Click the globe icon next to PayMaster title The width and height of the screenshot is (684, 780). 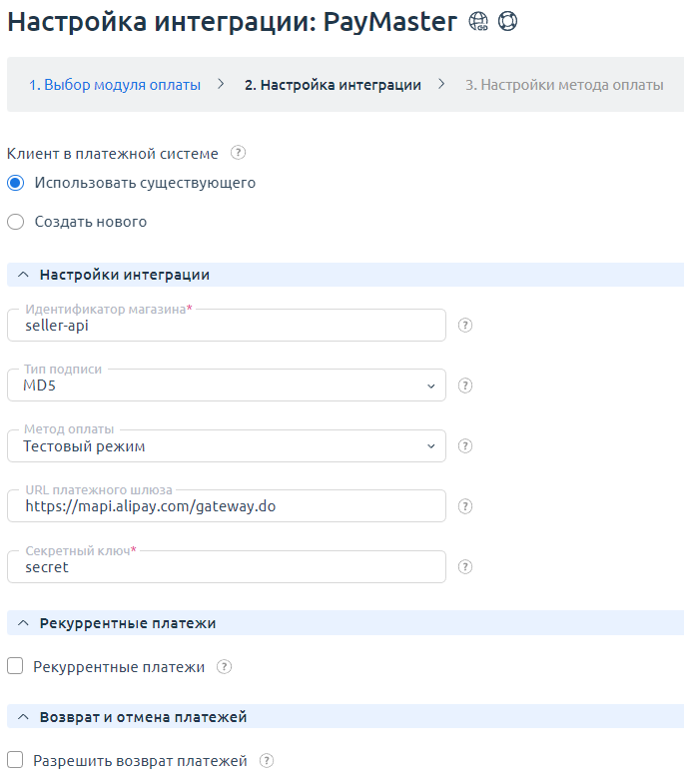pos(477,22)
